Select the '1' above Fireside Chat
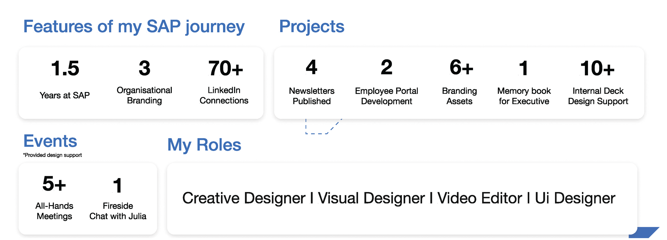Image resolution: width=667 pixels, height=240 pixels. coord(118,185)
